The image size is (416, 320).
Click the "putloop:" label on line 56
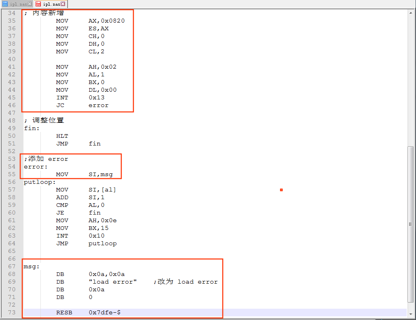click(x=40, y=182)
